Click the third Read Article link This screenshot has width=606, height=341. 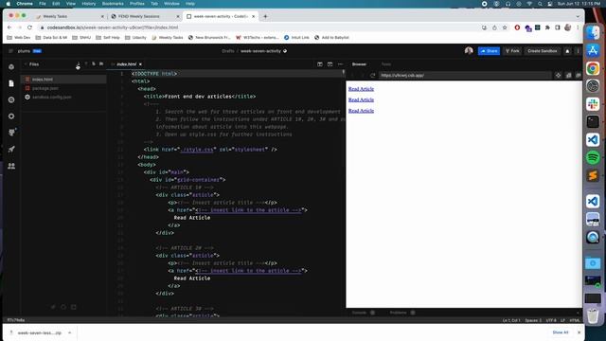point(361,111)
